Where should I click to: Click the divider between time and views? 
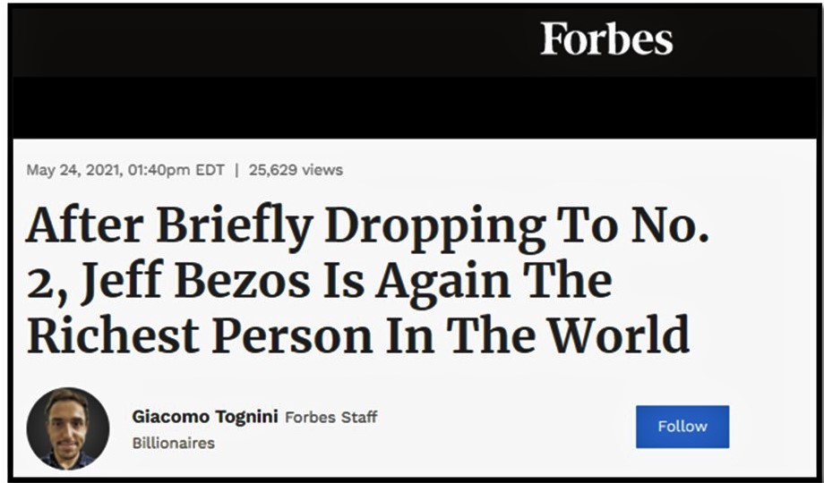click(236, 170)
